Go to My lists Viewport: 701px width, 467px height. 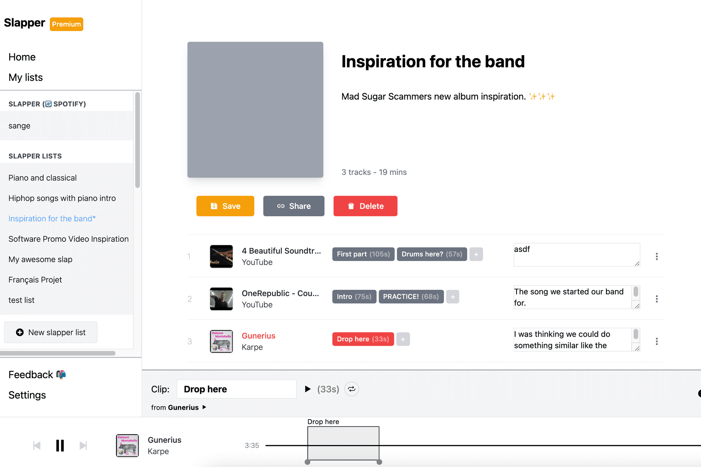(x=26, y=77)
